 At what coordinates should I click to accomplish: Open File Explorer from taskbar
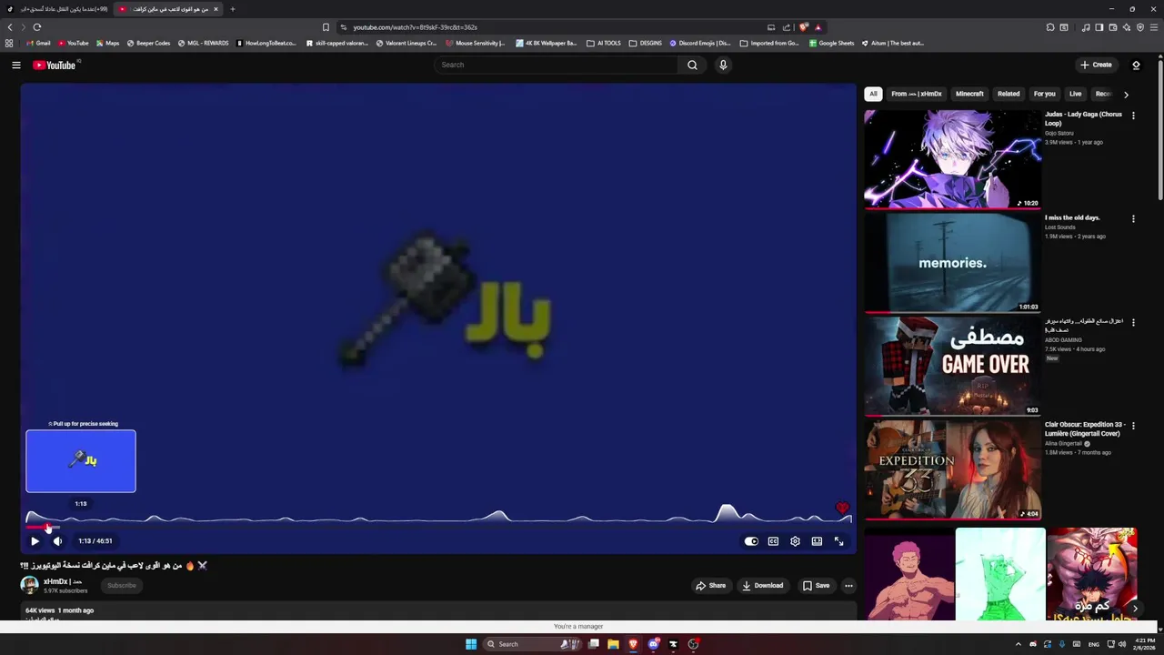click(613, 644)
